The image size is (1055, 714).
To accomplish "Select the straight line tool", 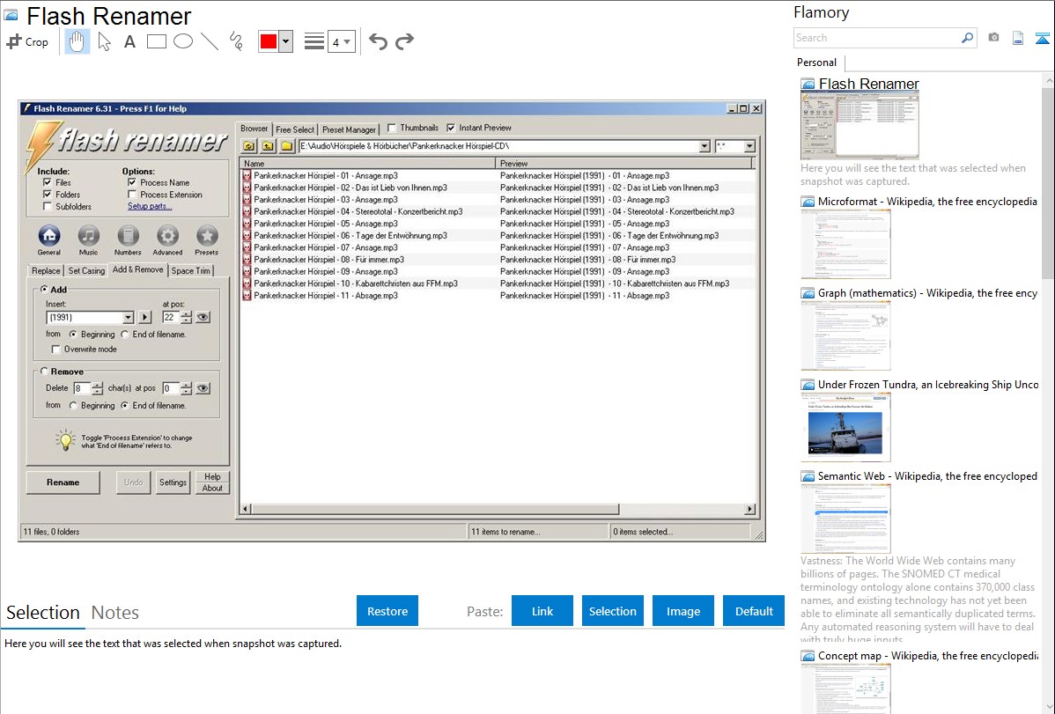I will pyautogui.click(x=210, y=41).
